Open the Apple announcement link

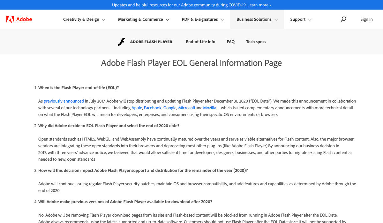tap(137, 108)
